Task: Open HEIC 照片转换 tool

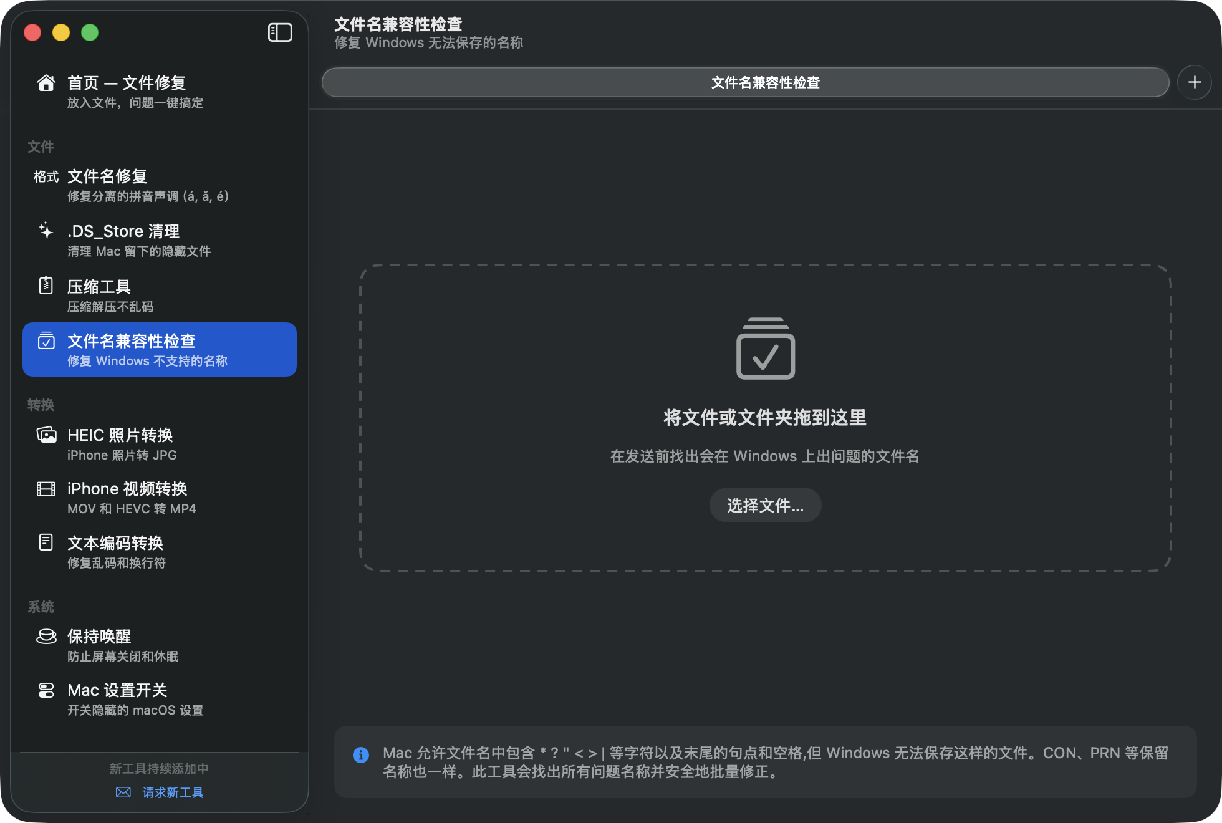Action: 160,444
